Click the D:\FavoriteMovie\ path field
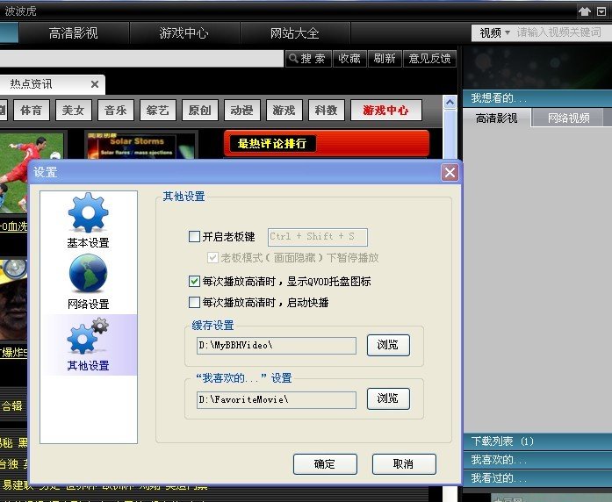The image size is (612, 502). click(277, 400)
